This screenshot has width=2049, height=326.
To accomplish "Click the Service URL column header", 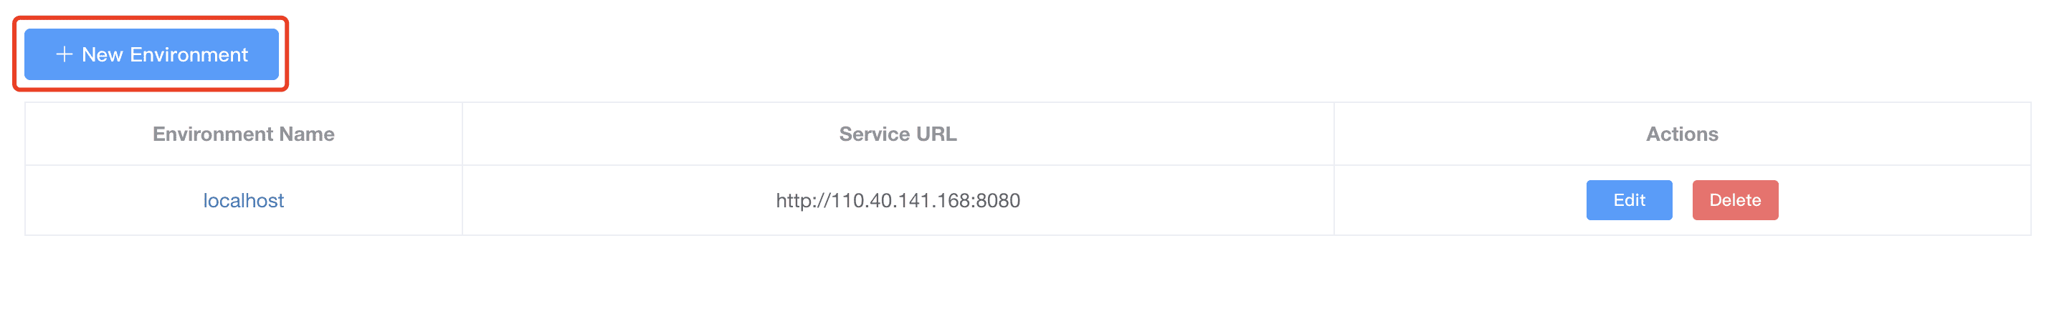I will (x=897, y=134).
